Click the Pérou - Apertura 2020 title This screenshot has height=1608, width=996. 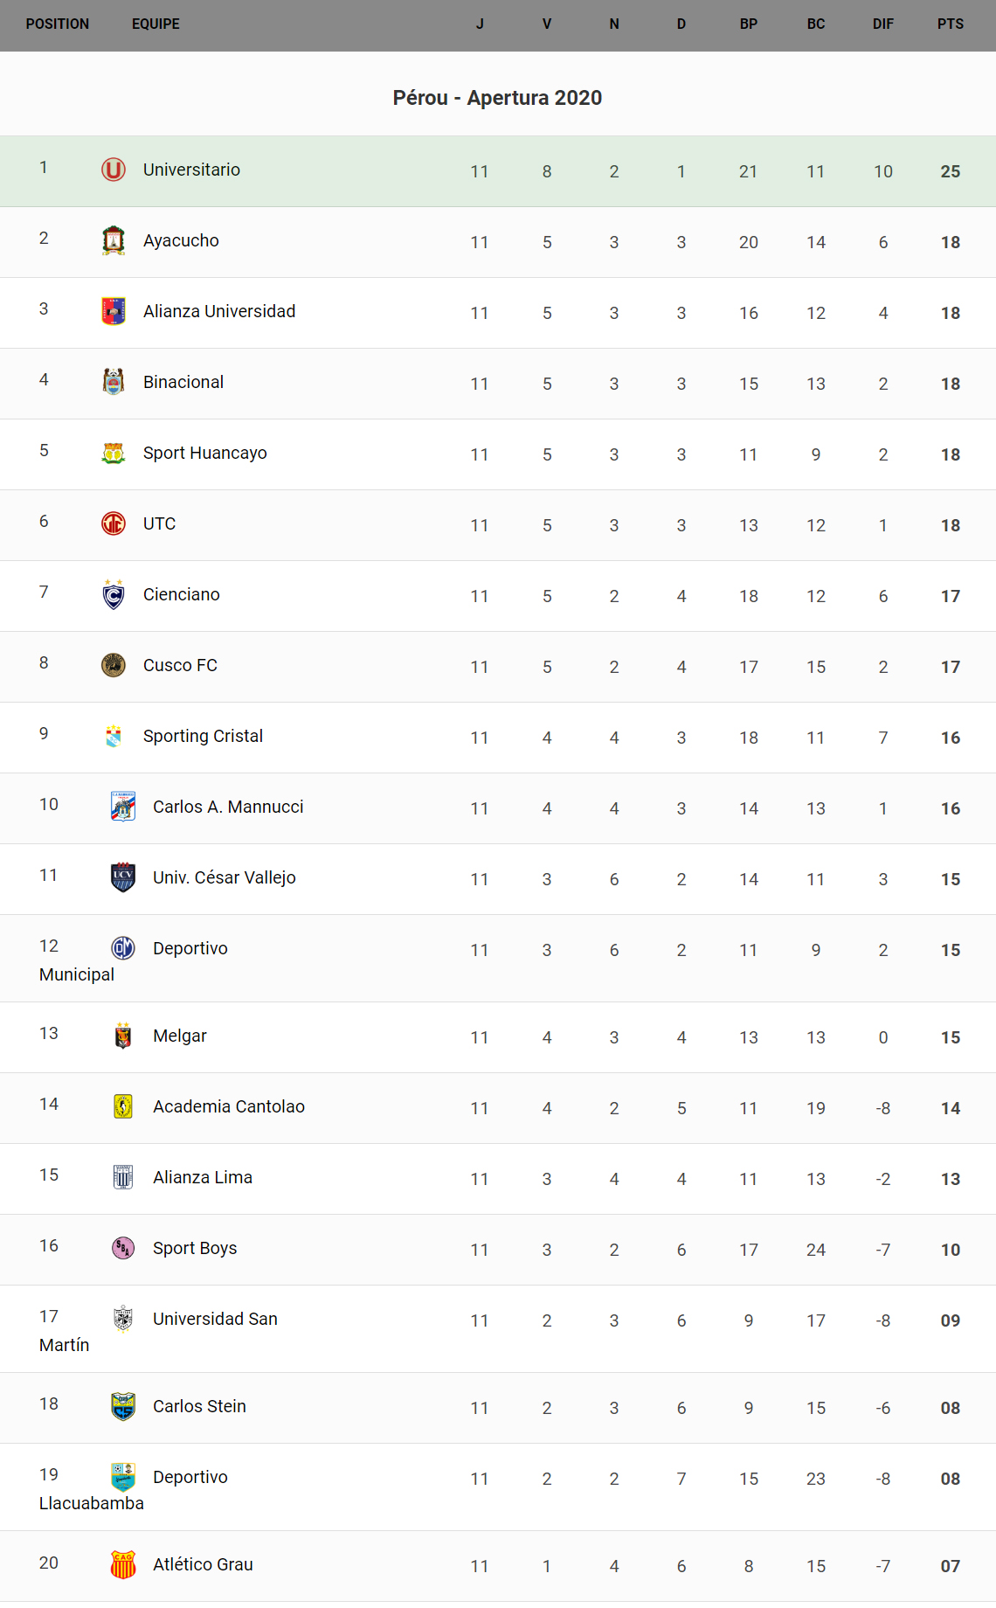click(497, 98)
